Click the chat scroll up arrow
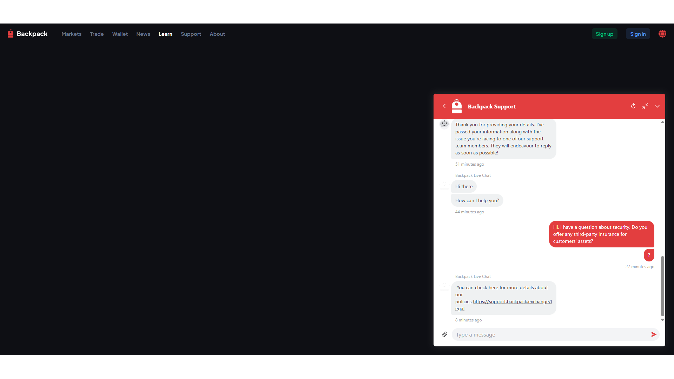The image size is (674, 379). point(662,122)
